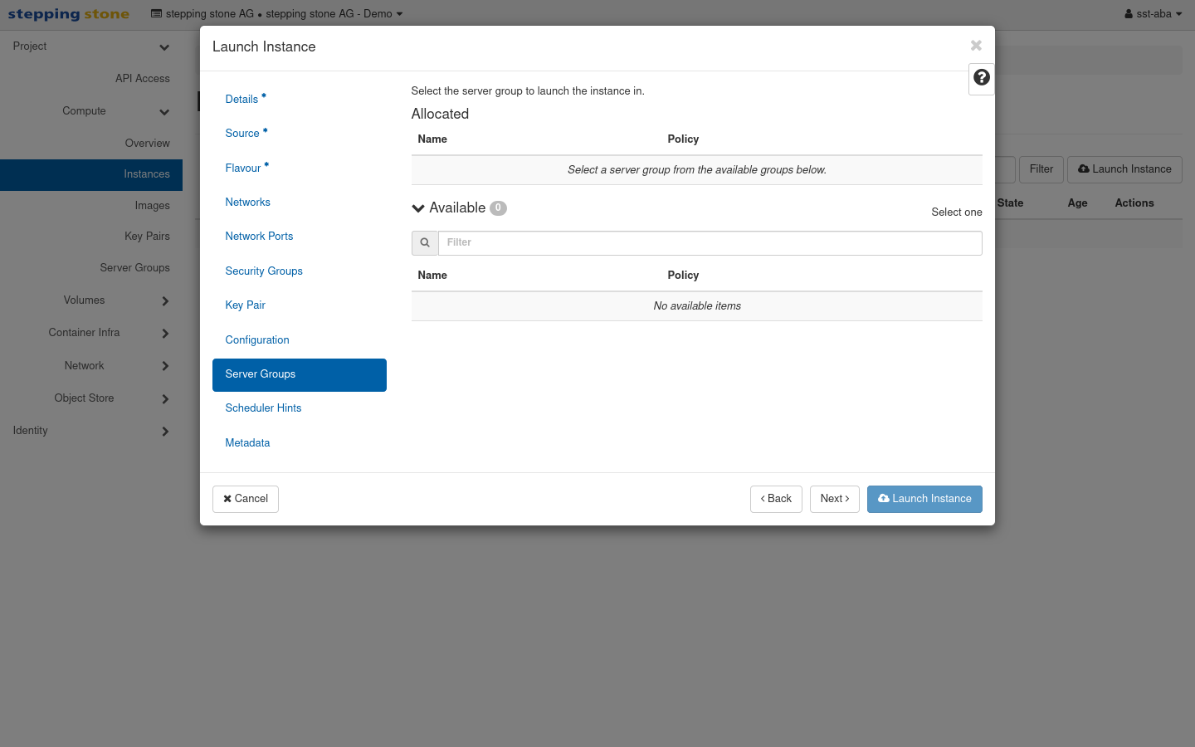Click the Cancel button
The image size is (1195, 747).
point(246,499)
